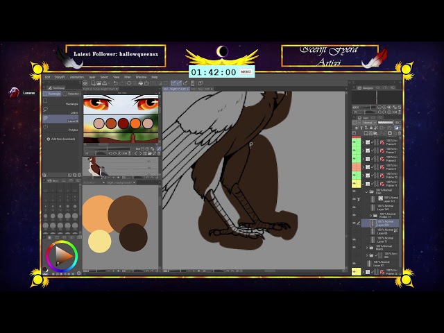Click the Redo arrow in command bar
The image size is (444, 333).
[x=122, y=83]
